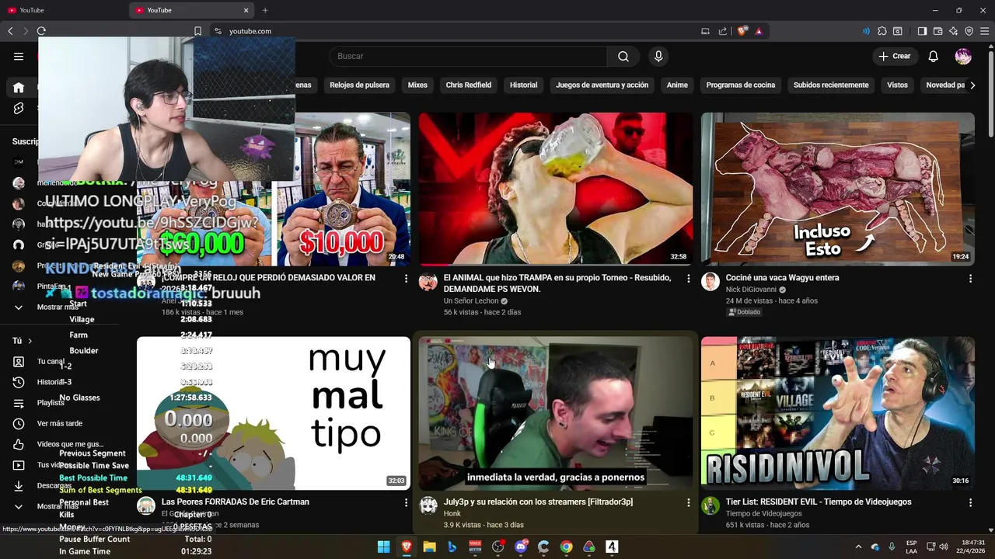Open the browser main menu icon
The image size is (995, 559).
tap(984, 31)
